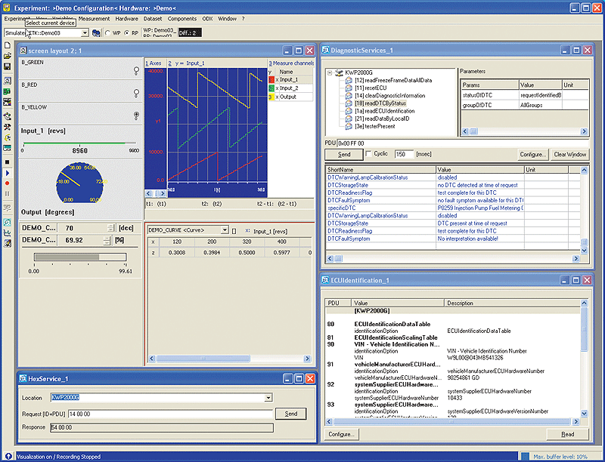Select the WP working page radio button
Viewport: 605px width, 462px height.
click(x=107, y=33)
